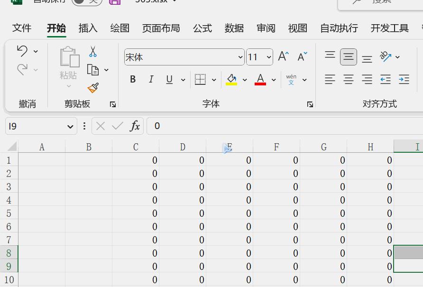The height and width of the screenshot is (287, 423).
Task: Open the 数据 ribbon tab
Action: point(233,28)
